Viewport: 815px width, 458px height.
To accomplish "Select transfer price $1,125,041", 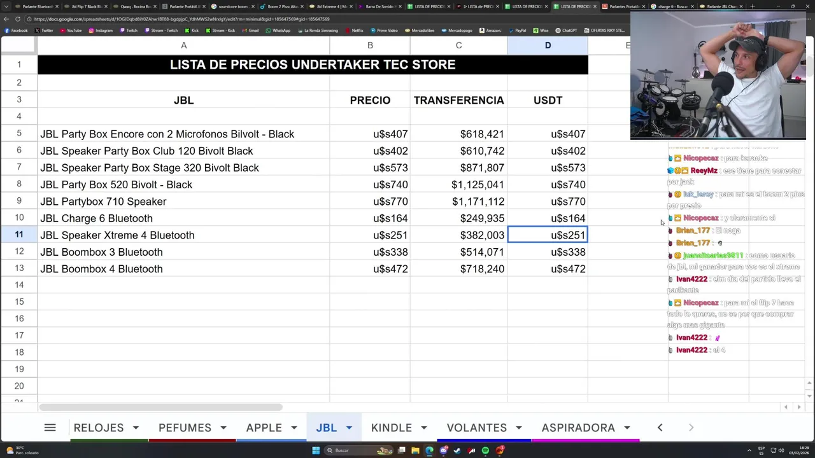I will 458,184.
